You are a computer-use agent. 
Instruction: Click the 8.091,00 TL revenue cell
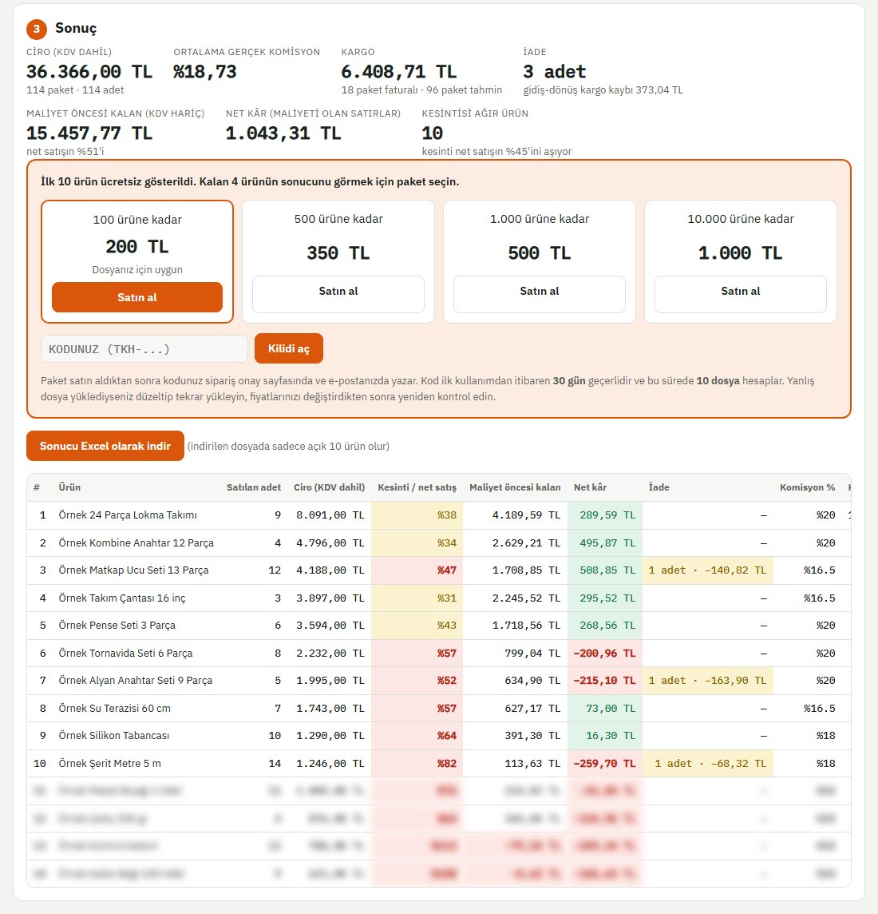[x=330, y=515]
